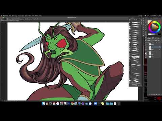The image size is (162, 121).
Task: Open the File menu
Action: (10, 16)
